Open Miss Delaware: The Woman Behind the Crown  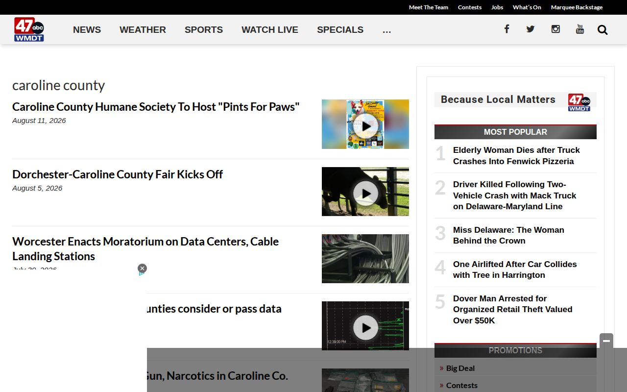(508, 235)
